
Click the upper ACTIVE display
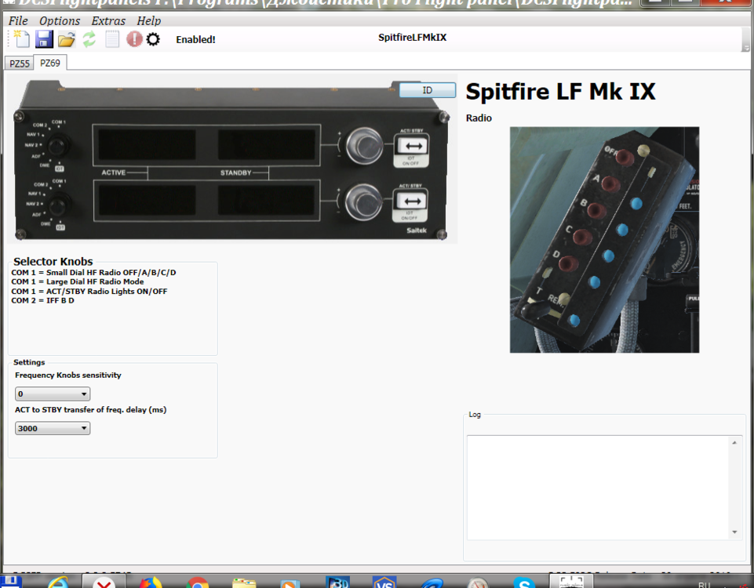pos(147,144)
